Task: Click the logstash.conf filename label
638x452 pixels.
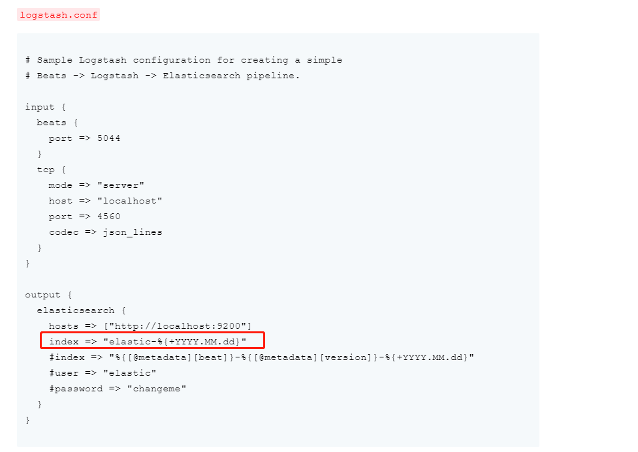Action: click(58, 15)
